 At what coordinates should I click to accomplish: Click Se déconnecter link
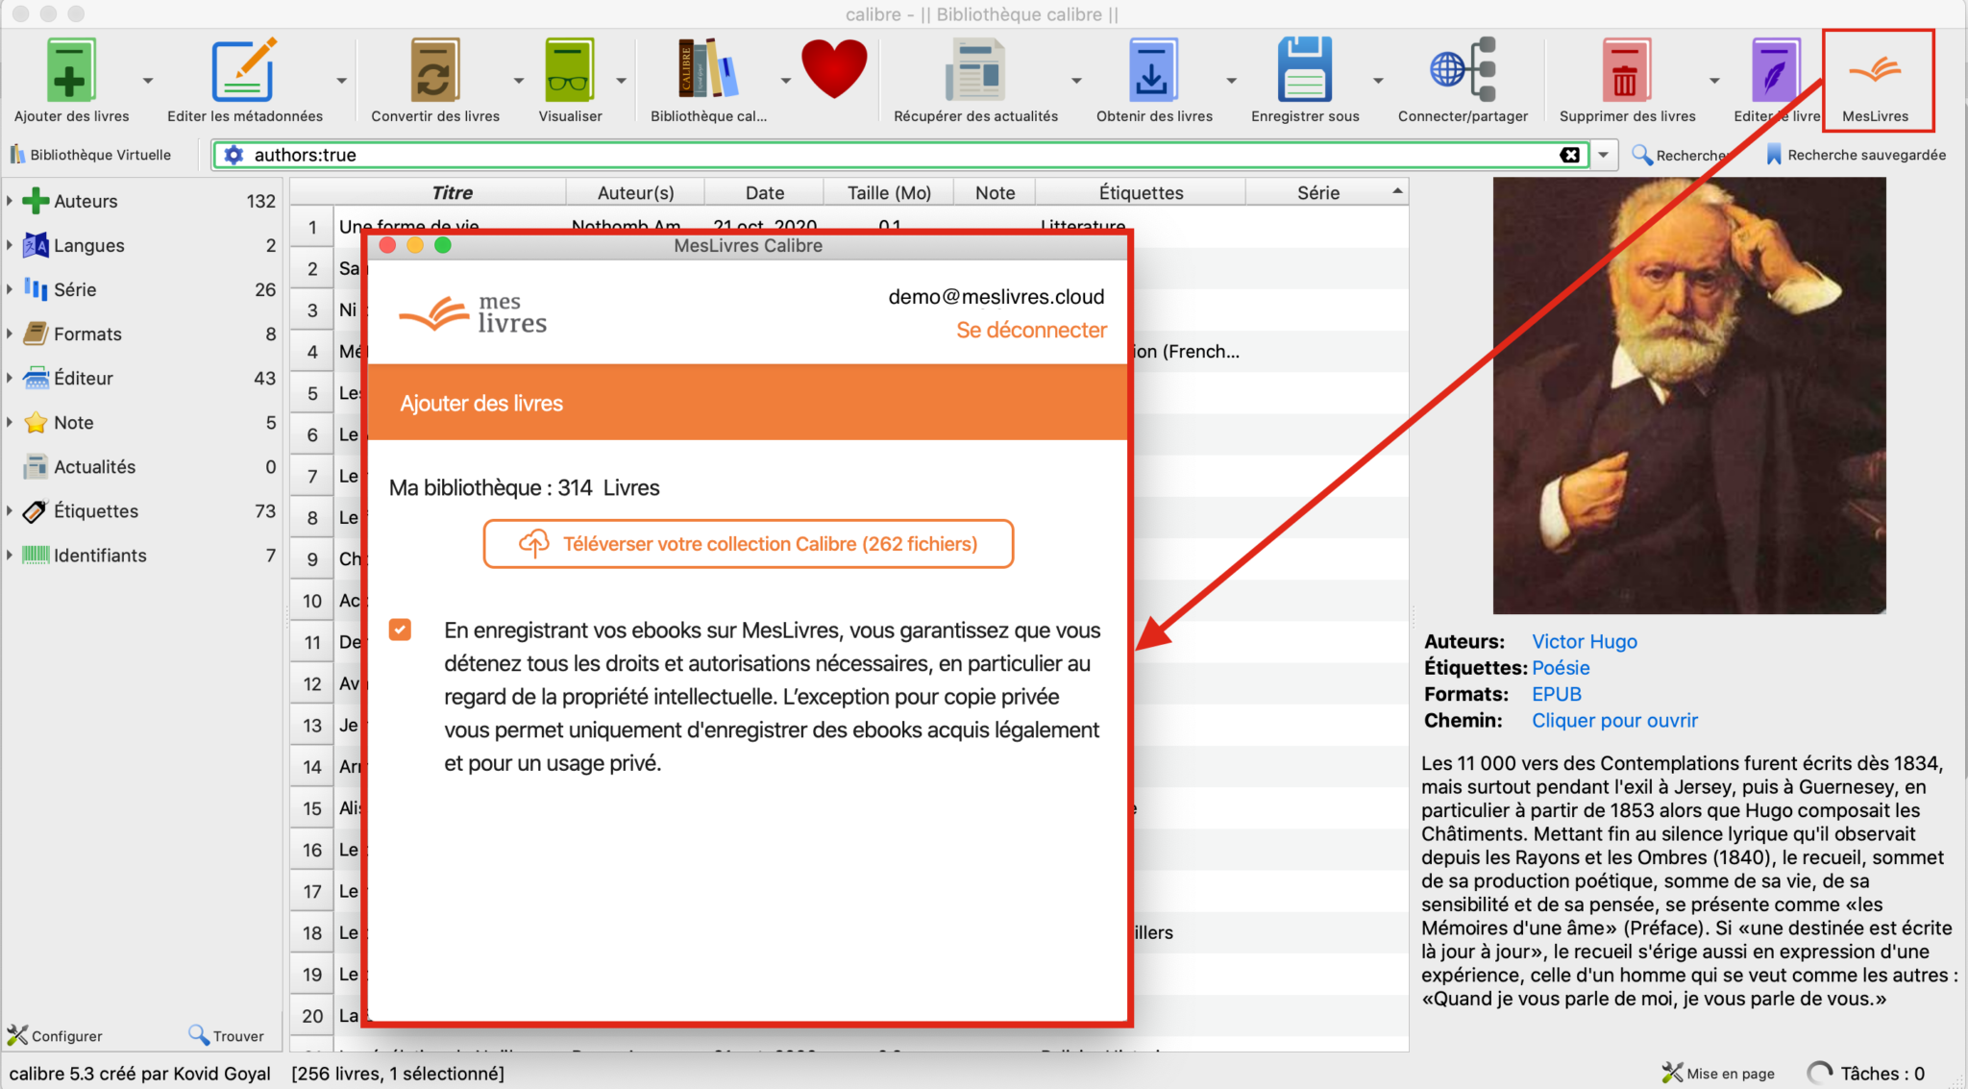(x=1031, y=330)
